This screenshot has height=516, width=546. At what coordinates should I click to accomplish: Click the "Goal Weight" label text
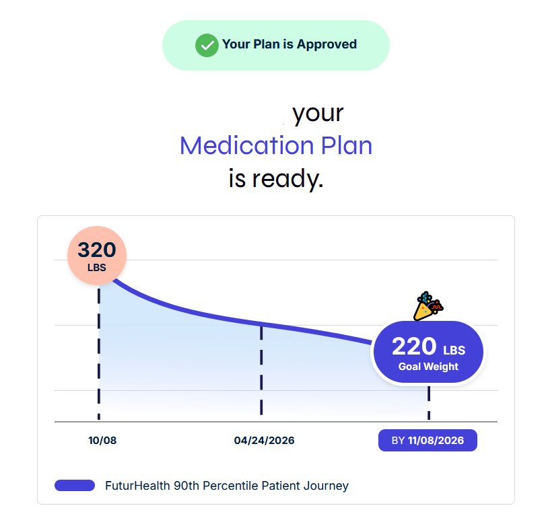428,367
